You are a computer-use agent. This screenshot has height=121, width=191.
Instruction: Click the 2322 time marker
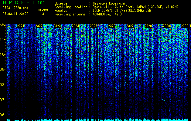(39, 26)
